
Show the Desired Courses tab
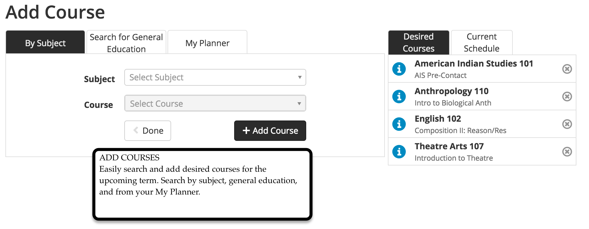point(419,43)
